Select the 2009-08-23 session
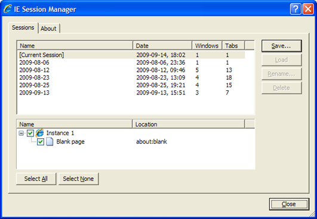The height and width of the screenshot is (219, 317). (131, 78)
